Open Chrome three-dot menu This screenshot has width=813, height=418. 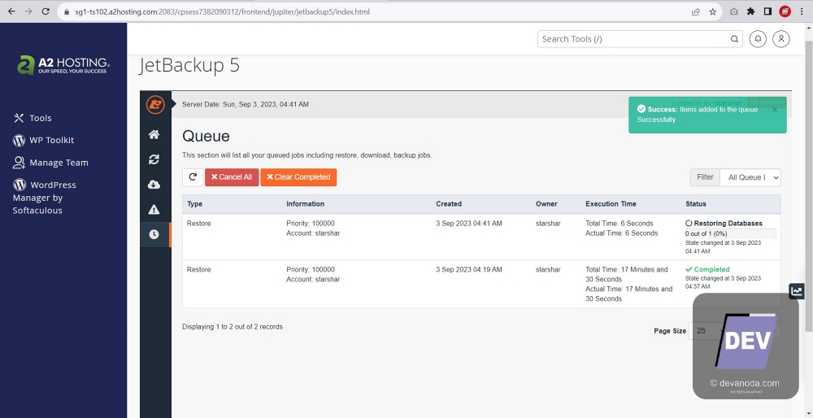pyautogui.click(x=802, y=11)
